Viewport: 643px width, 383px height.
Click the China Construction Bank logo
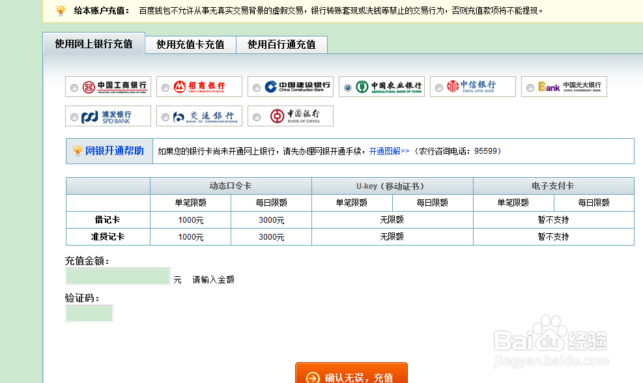pos(297,87)
